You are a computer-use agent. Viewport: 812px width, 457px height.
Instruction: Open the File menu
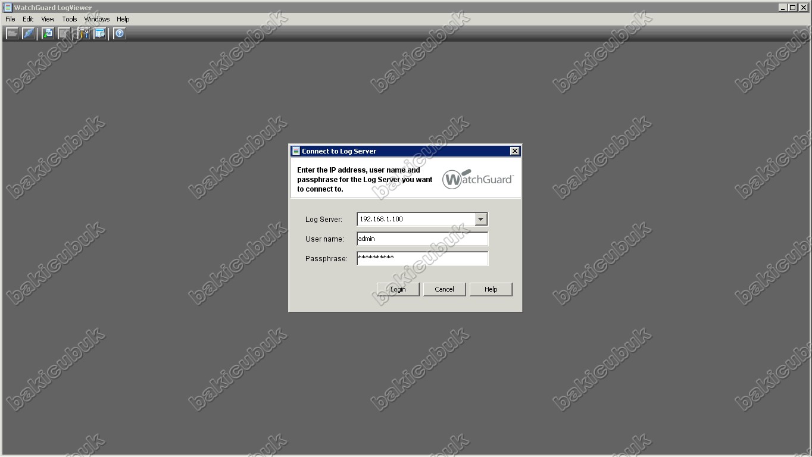click(10, 19)
